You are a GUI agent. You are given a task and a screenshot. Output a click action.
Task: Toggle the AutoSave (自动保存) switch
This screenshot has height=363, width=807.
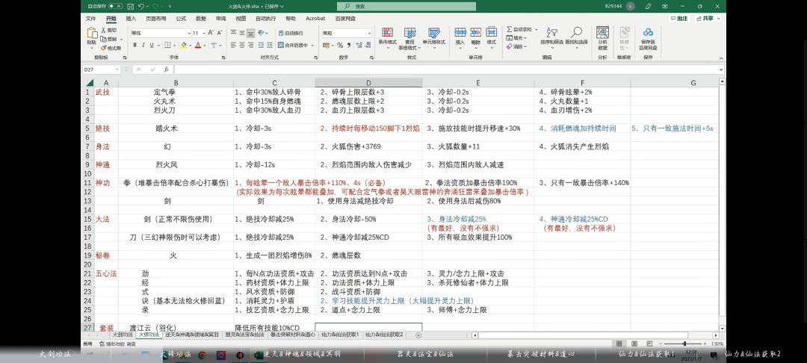[115, 6]
